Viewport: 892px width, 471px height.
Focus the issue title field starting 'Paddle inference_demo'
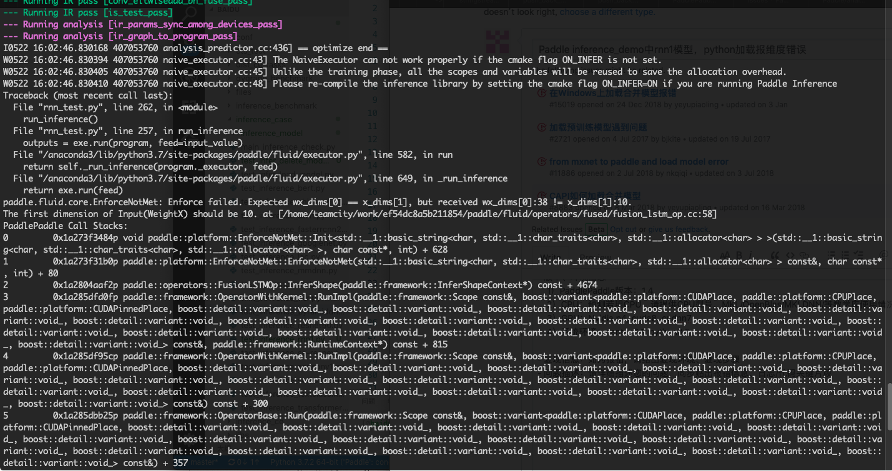click(x=712, y=49)
